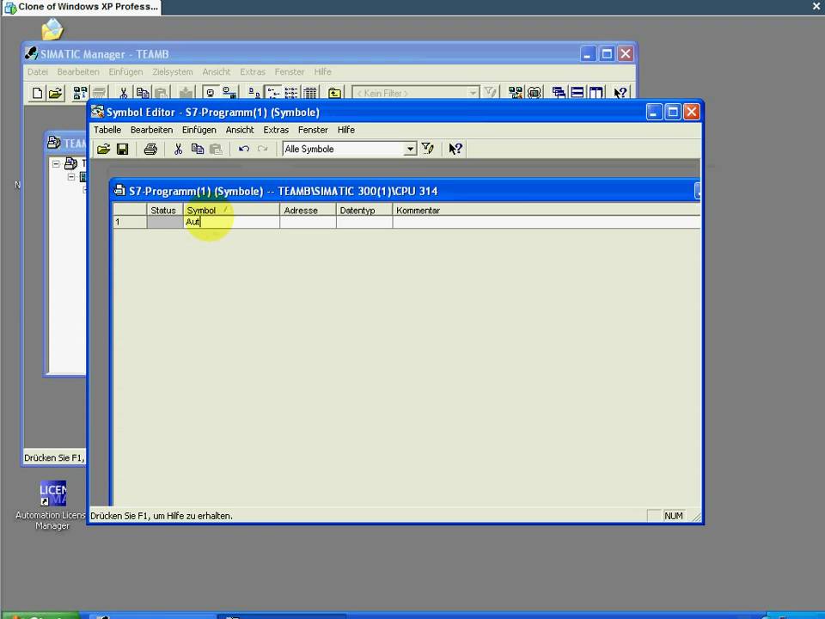Image resolution: width=825 pixels, height=619 pixels.
Task: Click the New project icon in SIMATIC Manager
Action: [x=37, y=93]
